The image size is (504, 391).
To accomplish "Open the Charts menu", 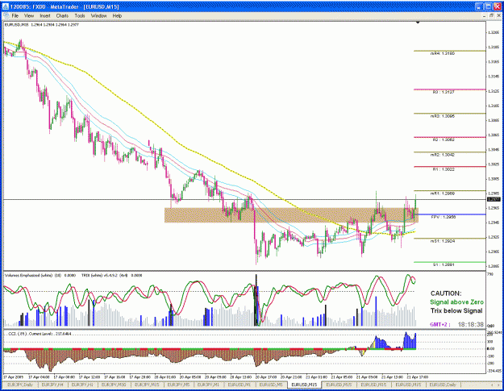I will 62,16.
